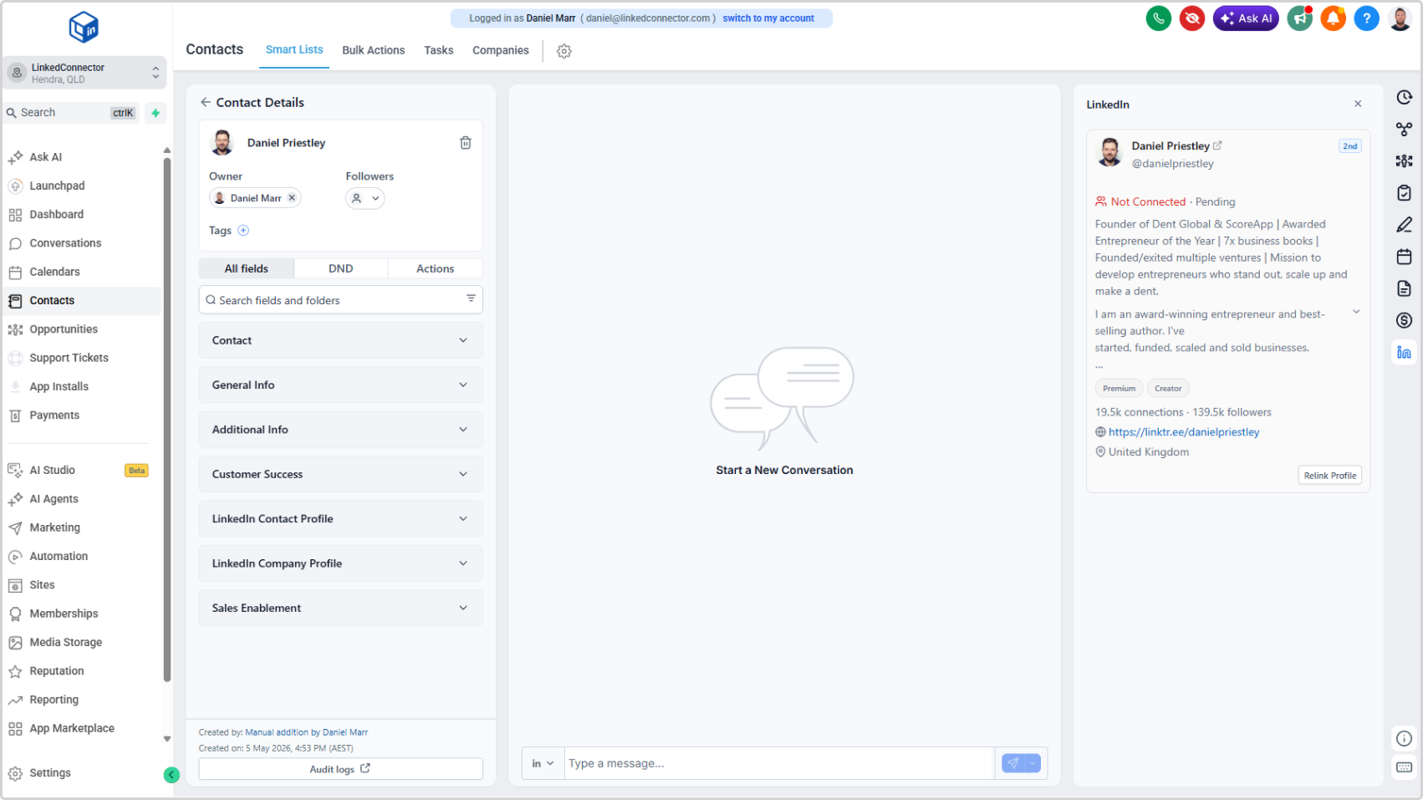Viewport: 1423px width, 800px height.
Task: Open the Companies tab
Action: tap(501, 50)
